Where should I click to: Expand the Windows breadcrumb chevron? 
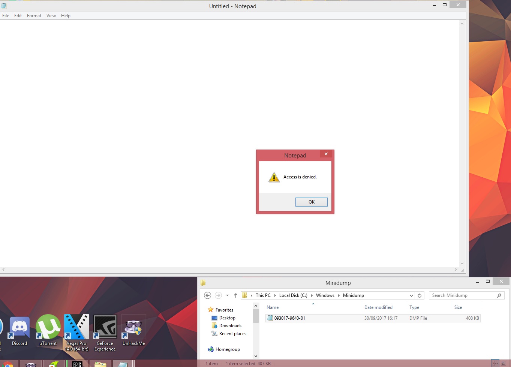pos(339,295)
